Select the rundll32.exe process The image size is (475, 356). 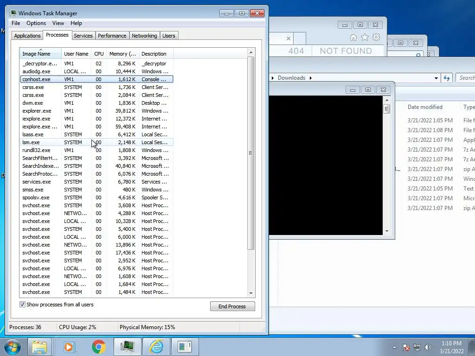tap(96, 150)
